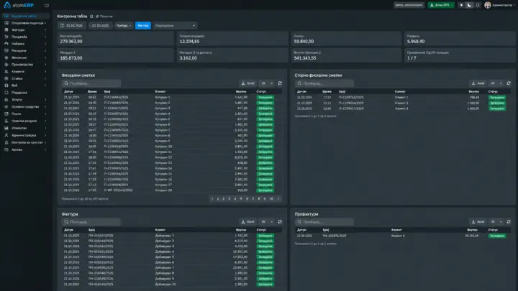Open the page-size dropdown in Сторно фискални сметки
Viewport: 518px width, 291px height.
click(x=496, y=83)
